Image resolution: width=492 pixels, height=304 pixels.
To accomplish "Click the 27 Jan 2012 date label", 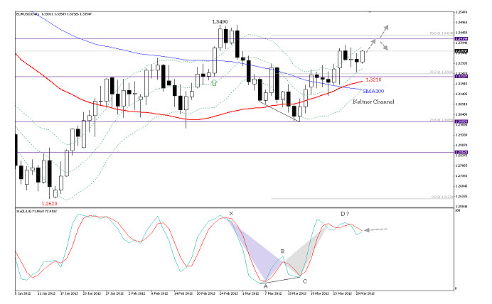I will point(114,293).
